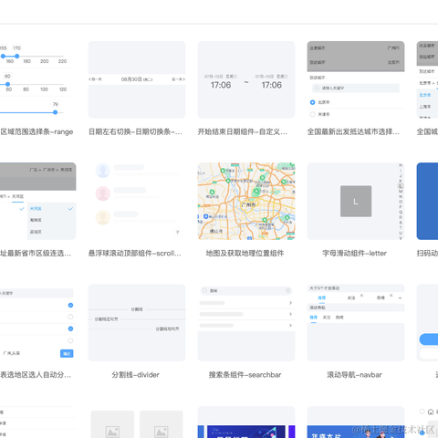Select the second district under 天河区
438x438 pixels.
[x=51, y=220]
